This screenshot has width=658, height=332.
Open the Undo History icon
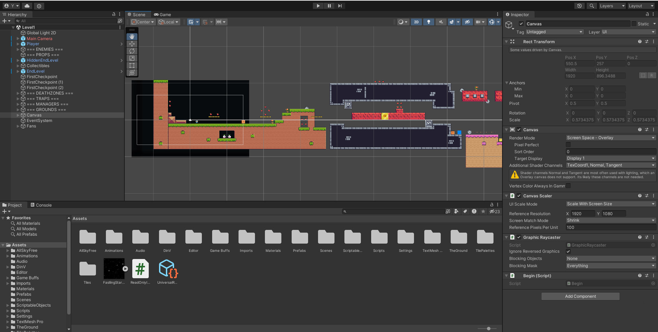click(579, 6)
